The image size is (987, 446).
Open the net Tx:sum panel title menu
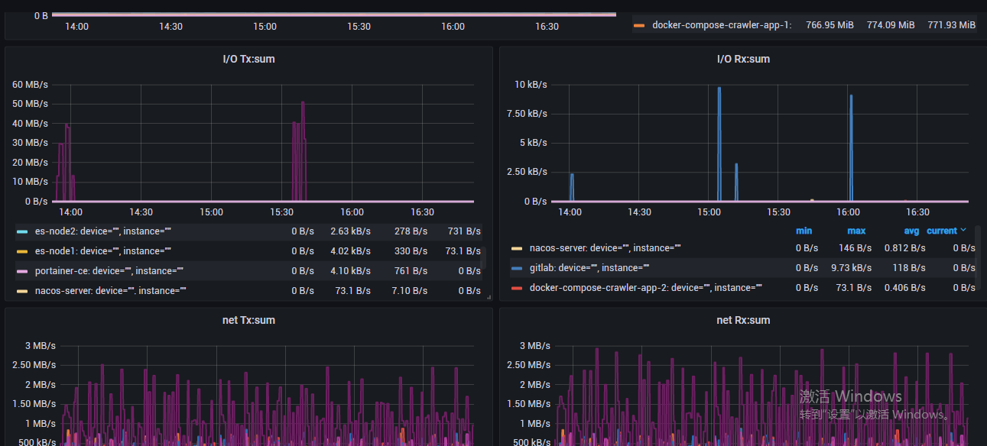(248, 320)
